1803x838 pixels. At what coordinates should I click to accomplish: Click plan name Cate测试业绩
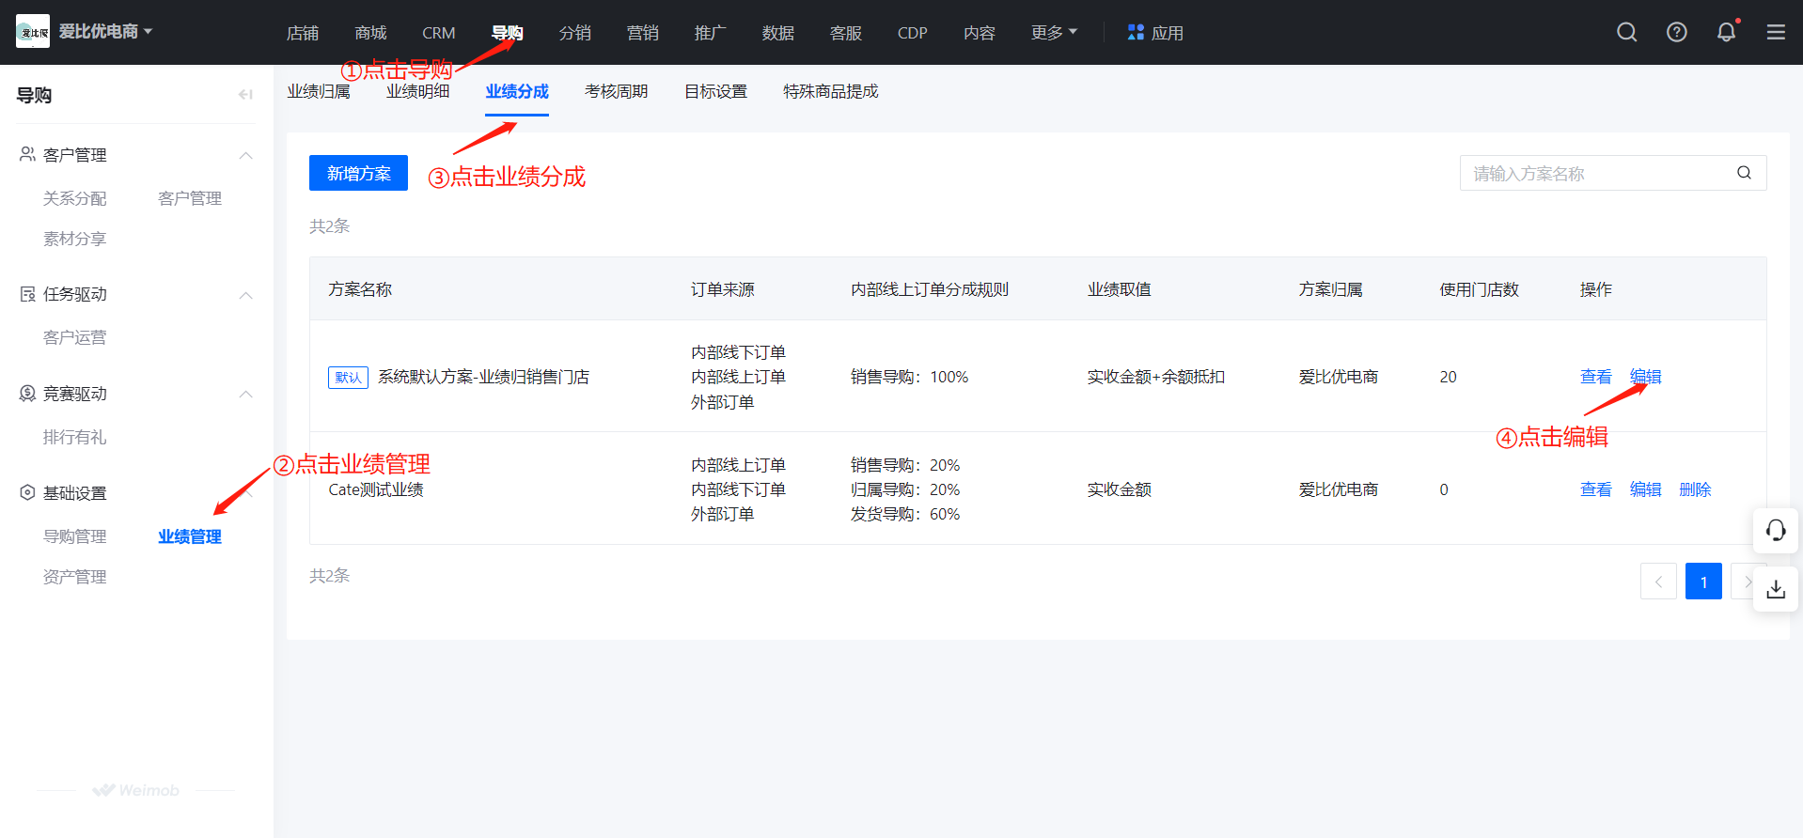(376, 489)
